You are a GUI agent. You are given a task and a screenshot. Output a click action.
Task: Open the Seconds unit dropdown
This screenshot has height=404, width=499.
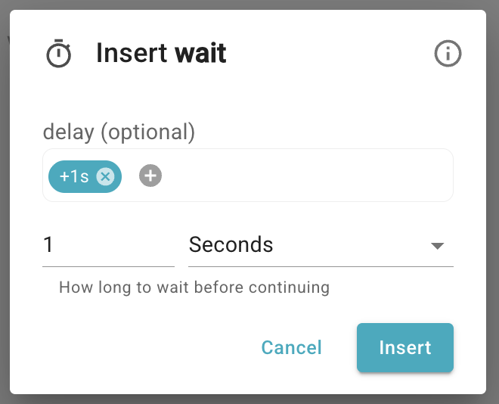click(x=320, y=245)
